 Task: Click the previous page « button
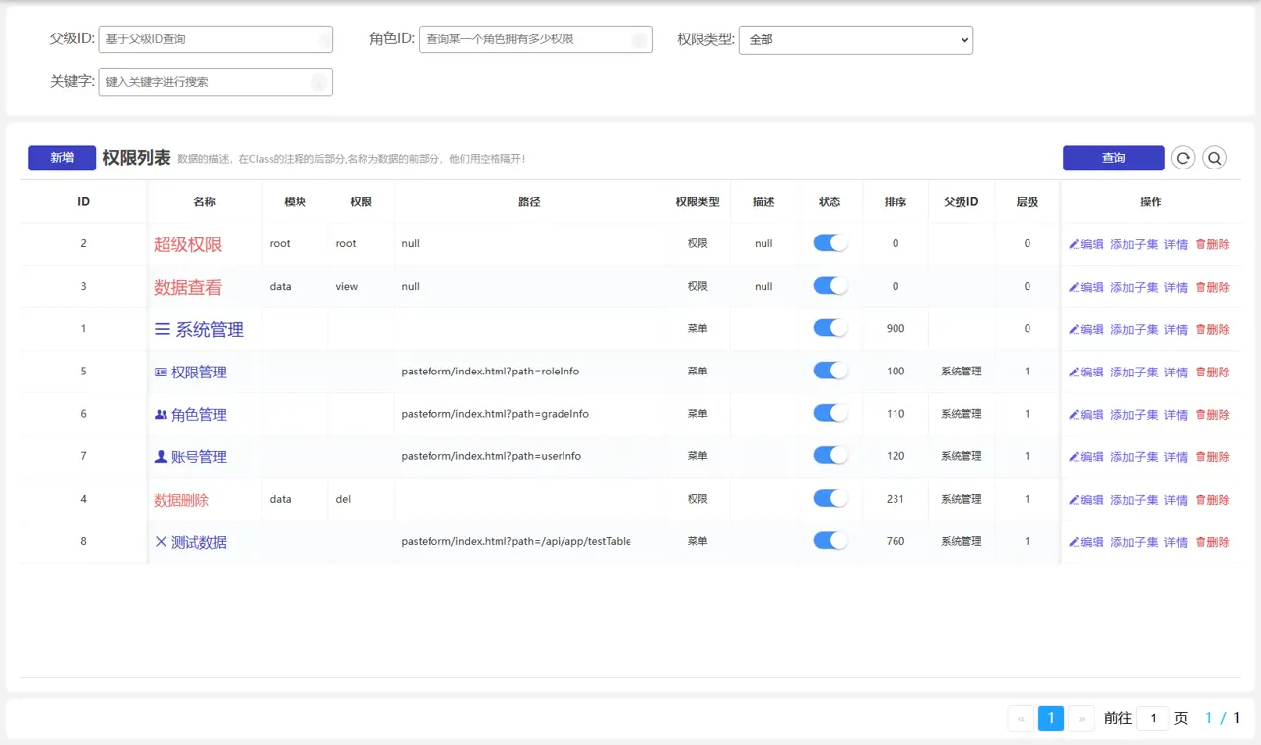coord(1021,718)
